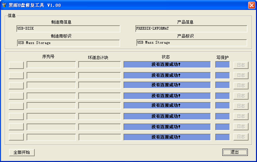The width and height of the screenshot is (257, 162).
Task: Click the last row 写保护 blue indicator
Action: (x=222, y=137)
